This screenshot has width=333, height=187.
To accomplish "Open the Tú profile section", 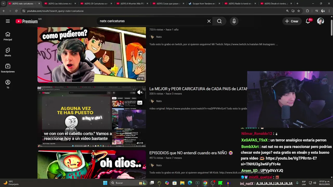I will tap(8, 84).
